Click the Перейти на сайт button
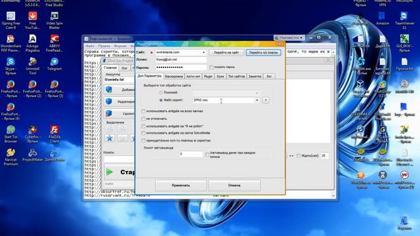The height and width of the screenshot is (236, 420). coord(226,52)
